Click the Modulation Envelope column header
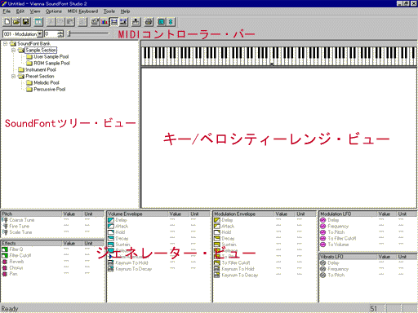 pyautogui.click(x=243, y=214)
